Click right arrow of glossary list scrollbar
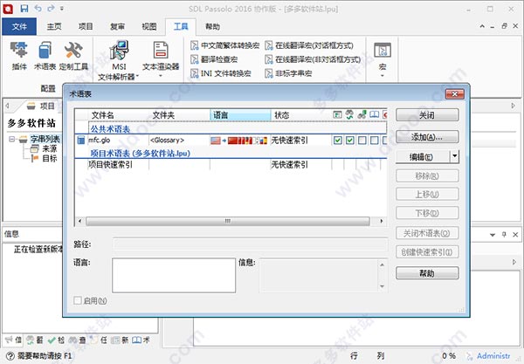524x364 pixels. click(382, 221)
